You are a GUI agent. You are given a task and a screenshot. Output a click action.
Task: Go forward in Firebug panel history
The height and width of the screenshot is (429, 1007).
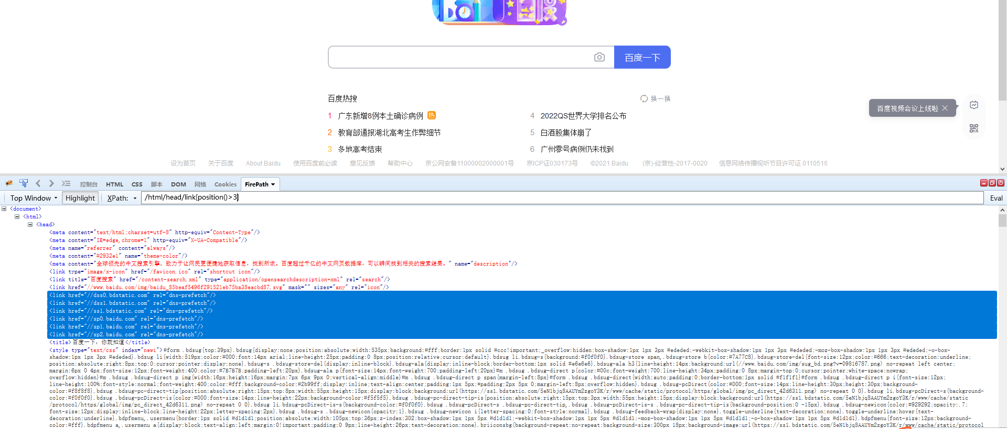pyautogui.click(x=51, y=183)
